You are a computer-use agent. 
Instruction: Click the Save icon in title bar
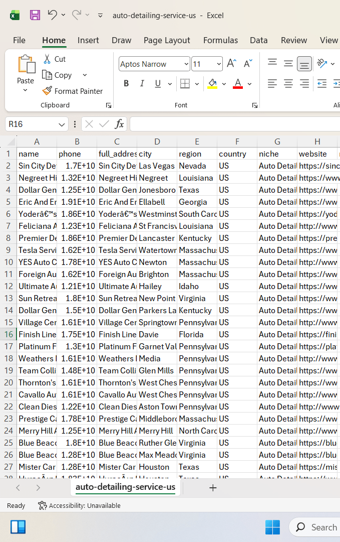pyautogui.click(x=35, y=15)
